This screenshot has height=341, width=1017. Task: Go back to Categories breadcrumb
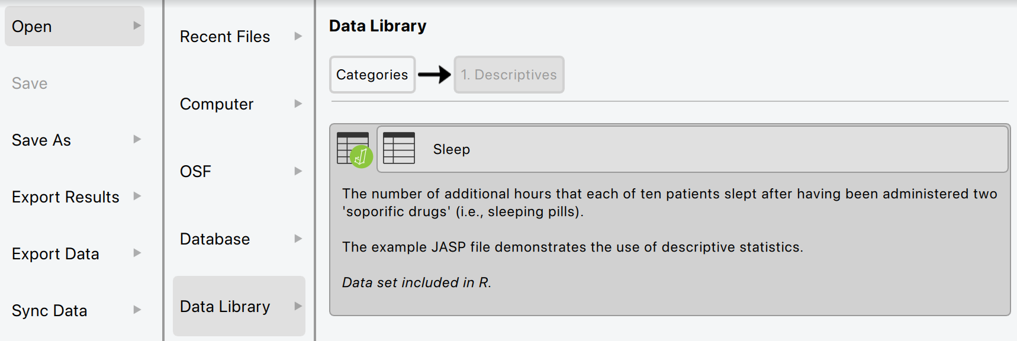pyautogui.click(x=372, y=75)
